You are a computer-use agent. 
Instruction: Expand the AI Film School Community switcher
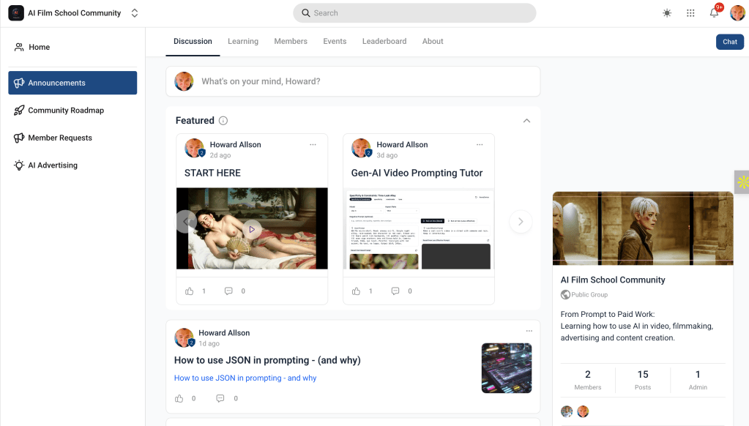click(134, 13)
